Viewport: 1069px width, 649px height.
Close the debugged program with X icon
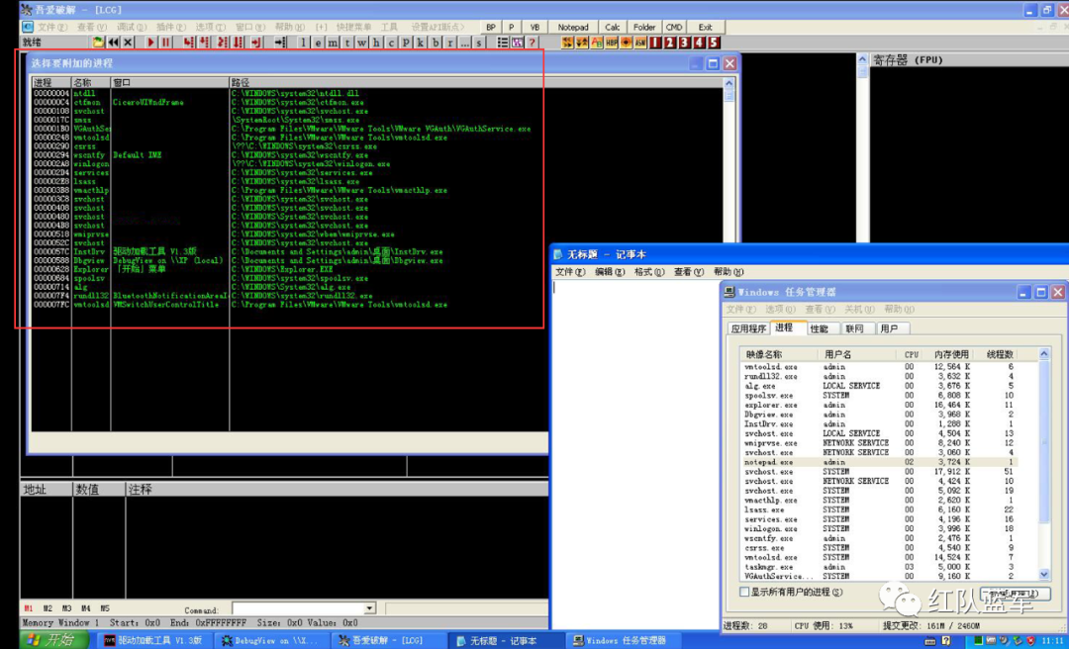click(x=128, y=43)
